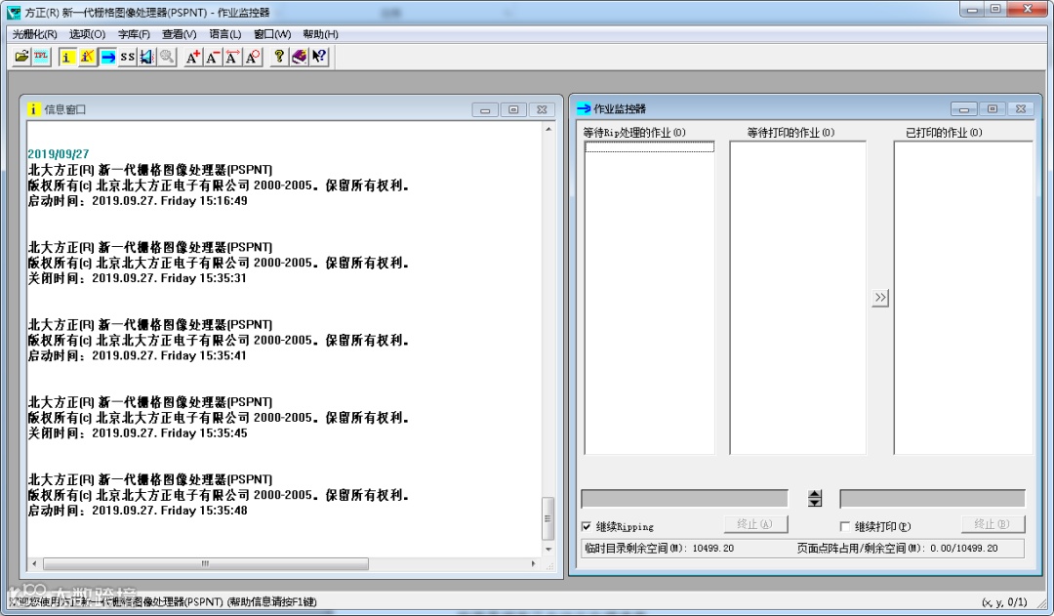1054x616 pixels.
Task: Click the scroll down arrow in info window
Action: pos(548,550)
